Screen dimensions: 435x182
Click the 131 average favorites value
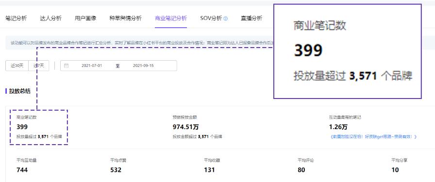209,170
